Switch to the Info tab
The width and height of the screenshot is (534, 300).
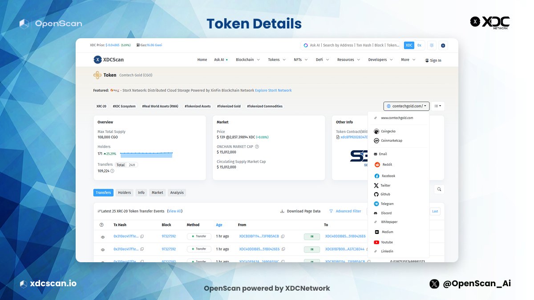(141, 192)
